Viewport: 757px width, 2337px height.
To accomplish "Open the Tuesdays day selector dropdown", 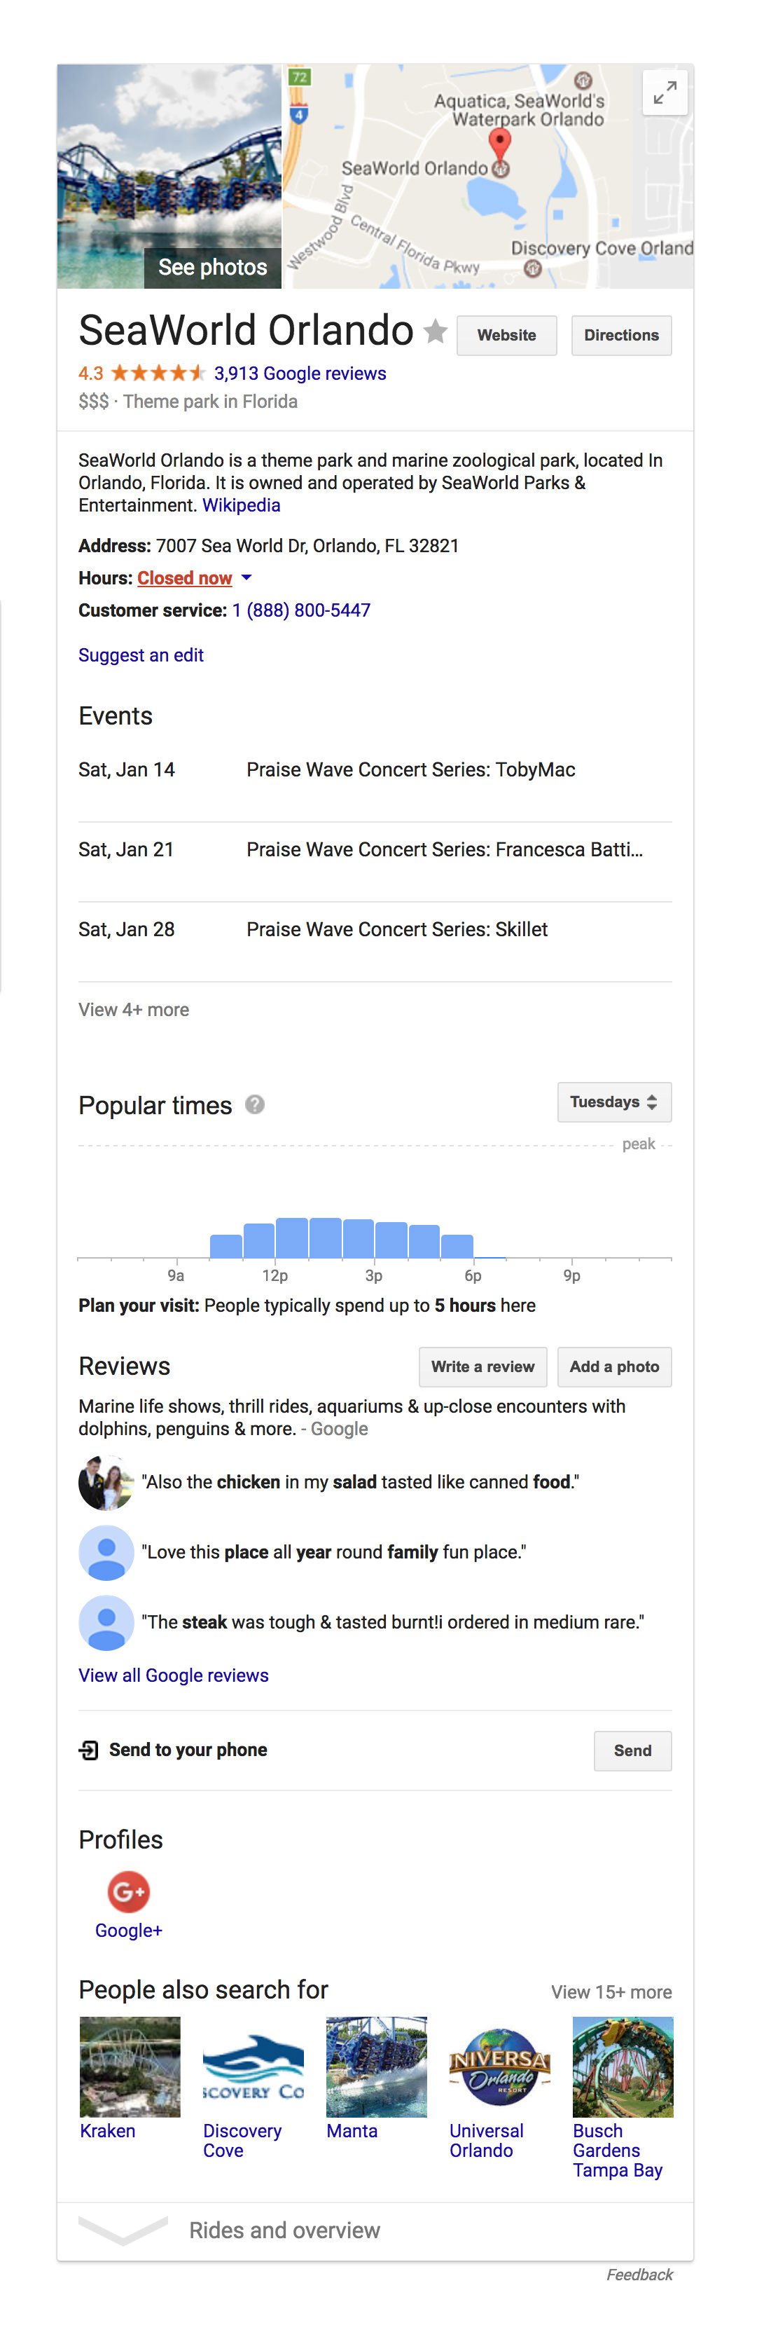I will point(613,1102).
